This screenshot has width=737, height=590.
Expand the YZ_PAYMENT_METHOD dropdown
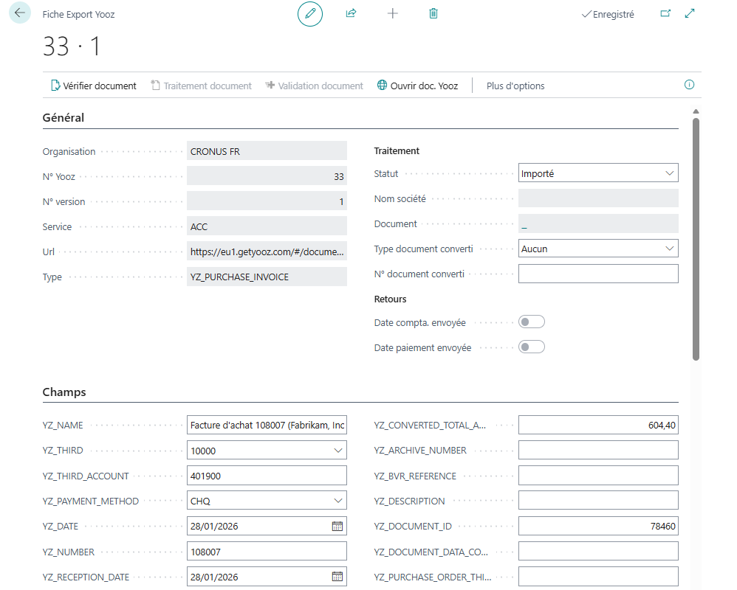pyautogui.click(x=338, y=501)
